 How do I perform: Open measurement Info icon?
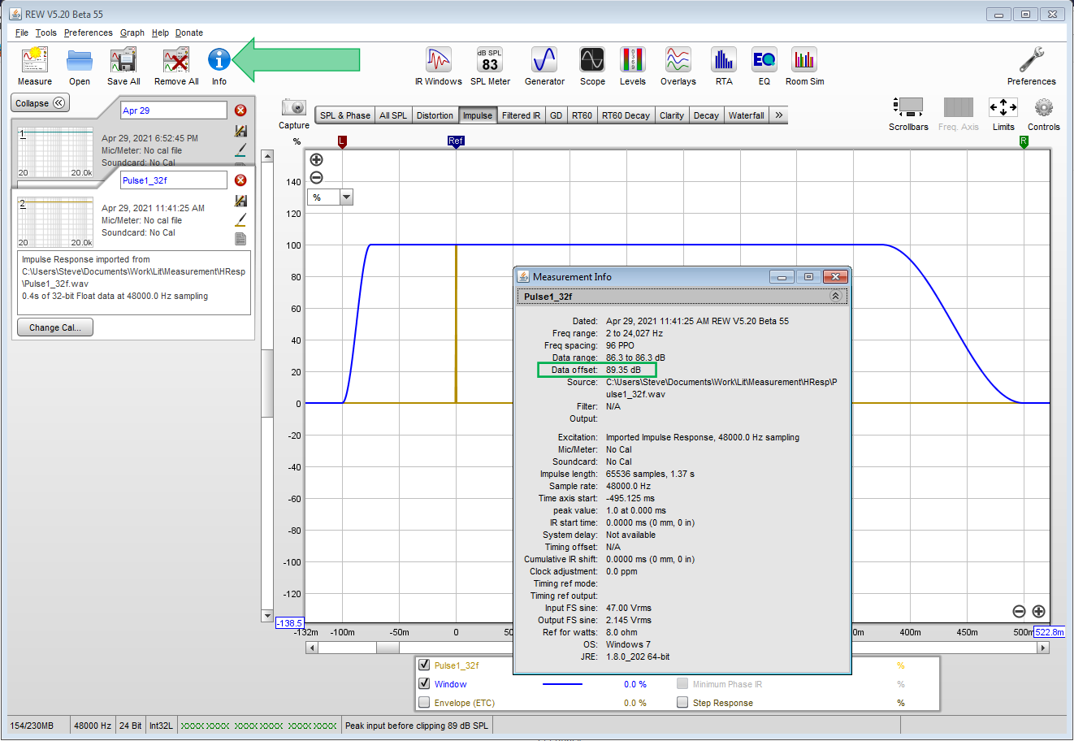tap(219, 59)
